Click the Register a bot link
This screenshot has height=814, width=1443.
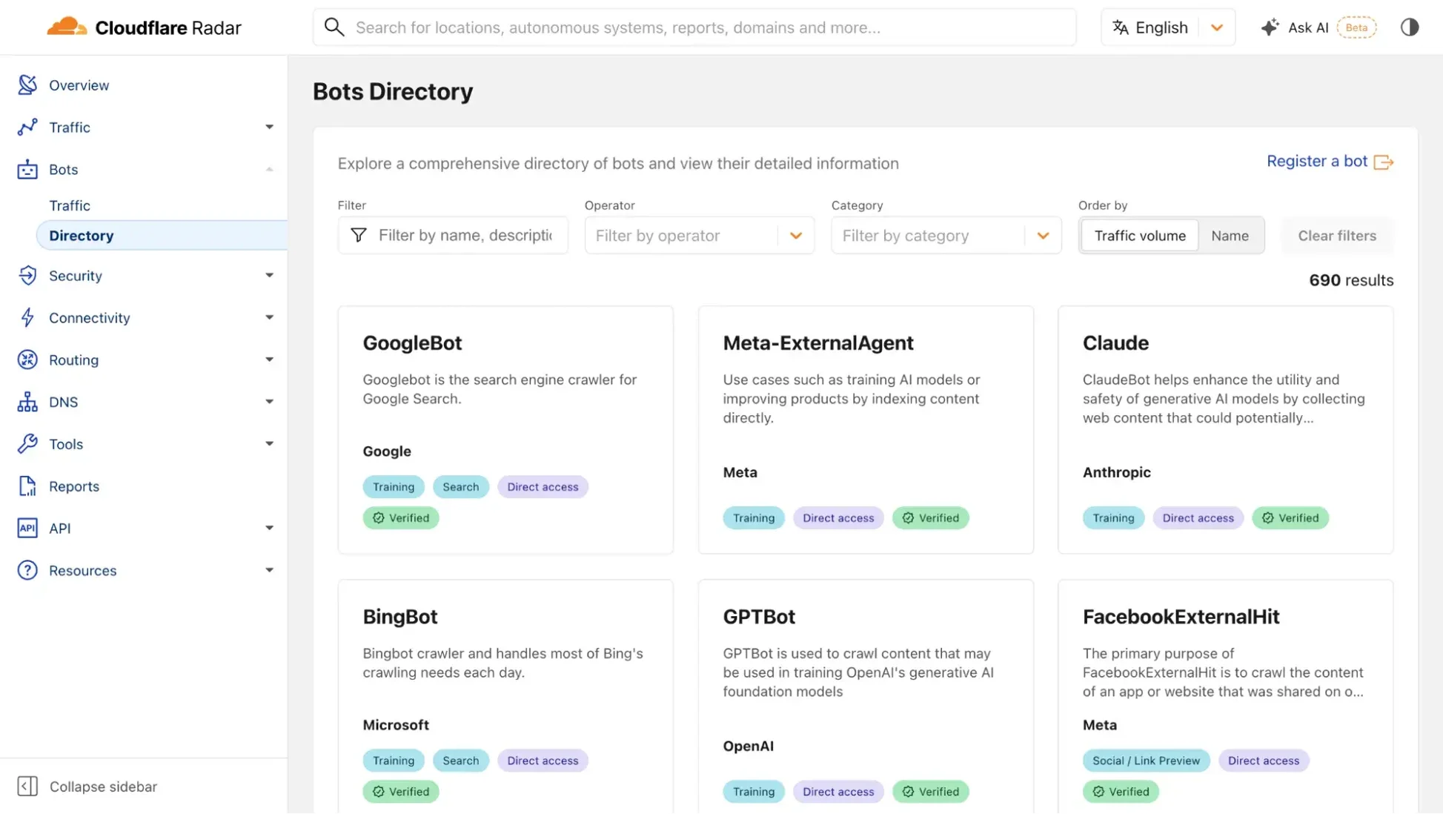point(1330,162)
